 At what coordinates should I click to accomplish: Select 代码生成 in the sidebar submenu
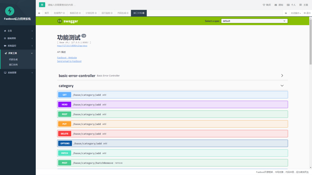13,59
